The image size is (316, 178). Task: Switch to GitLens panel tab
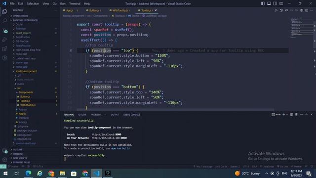point(82,115)
